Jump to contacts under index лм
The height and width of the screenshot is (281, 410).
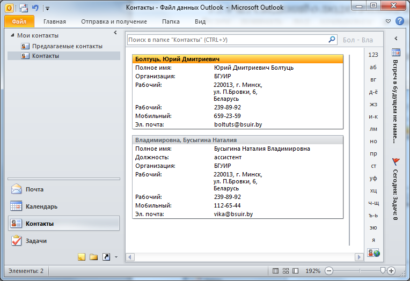click(x=373, y=129)
